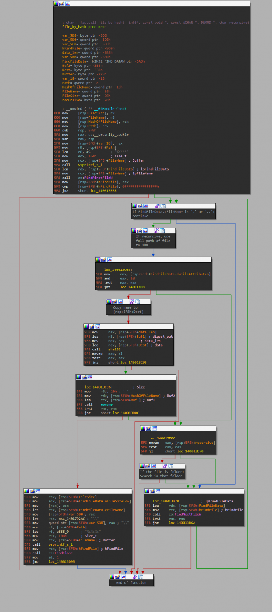Set node color of the "cFileName is '.' or '..'" node
Image resolution: width=272 pixels, height=612 pixels.
point(134,206)
